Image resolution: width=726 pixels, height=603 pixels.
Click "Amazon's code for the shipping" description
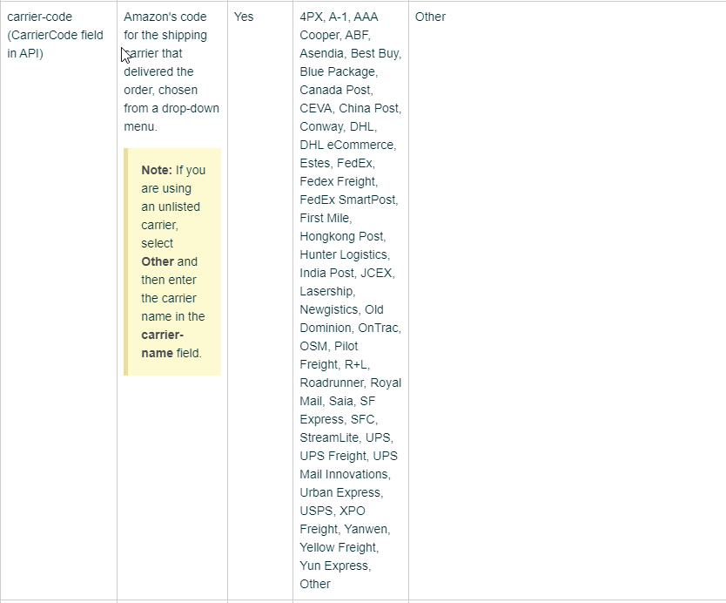coord(165,26)
